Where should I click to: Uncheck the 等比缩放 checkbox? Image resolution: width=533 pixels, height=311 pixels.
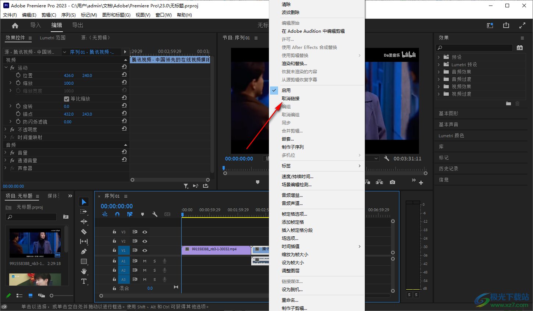pos(67,99)
